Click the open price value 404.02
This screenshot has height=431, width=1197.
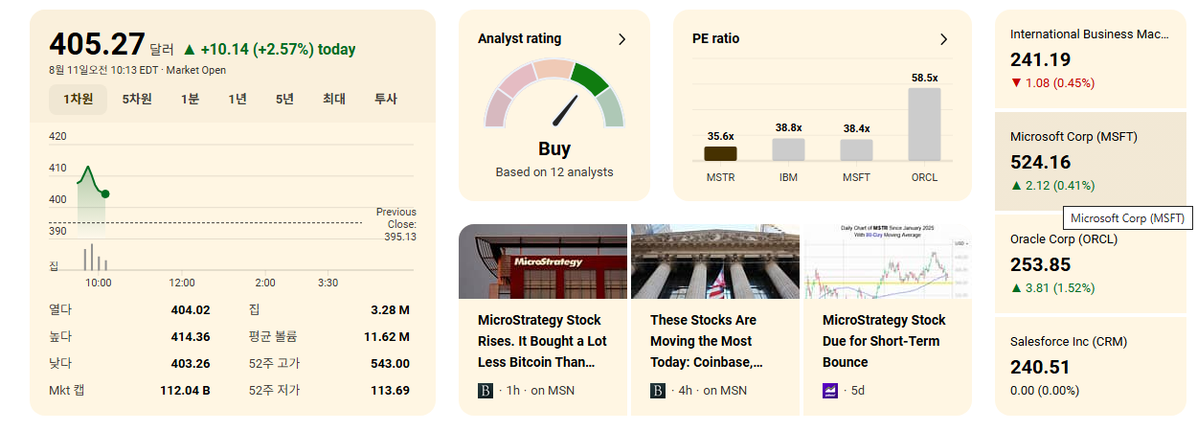190,310
